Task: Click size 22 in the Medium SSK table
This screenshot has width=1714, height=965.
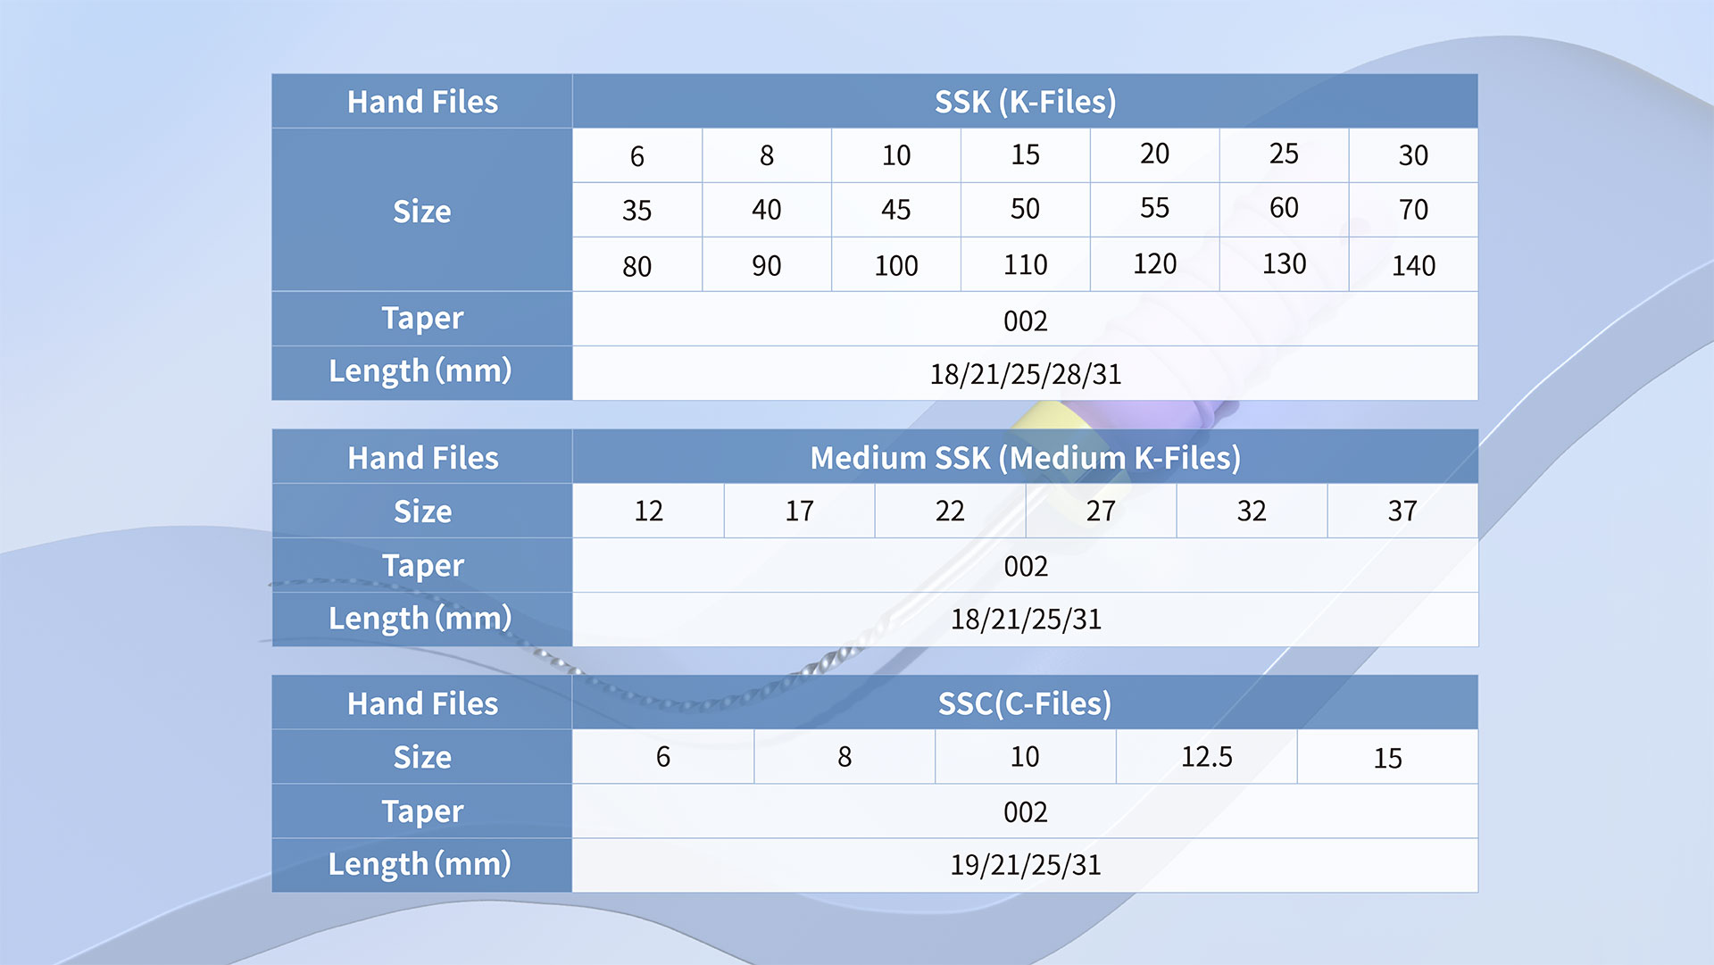Action: pyautogui.click(x=950, y=512)
